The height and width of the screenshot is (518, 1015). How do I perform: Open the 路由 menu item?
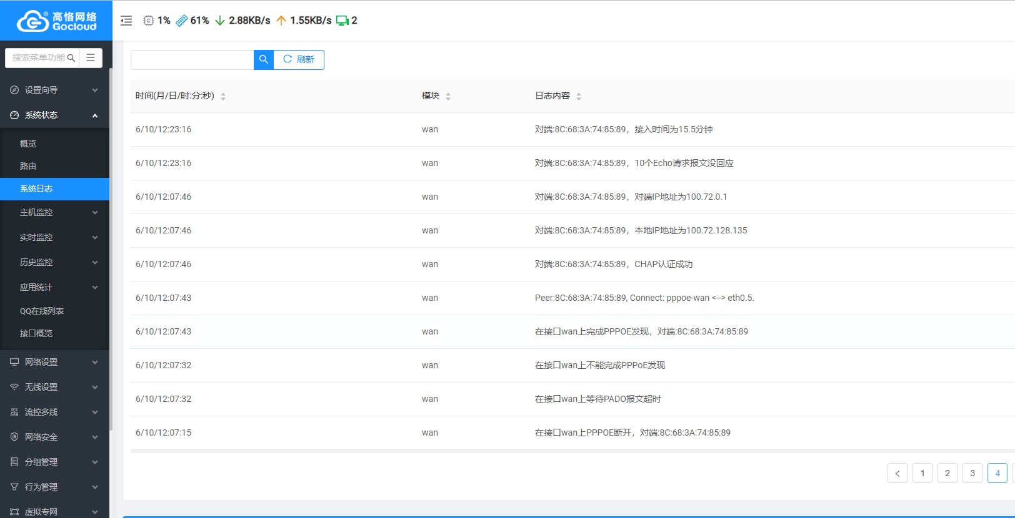[x=28, y=166]
